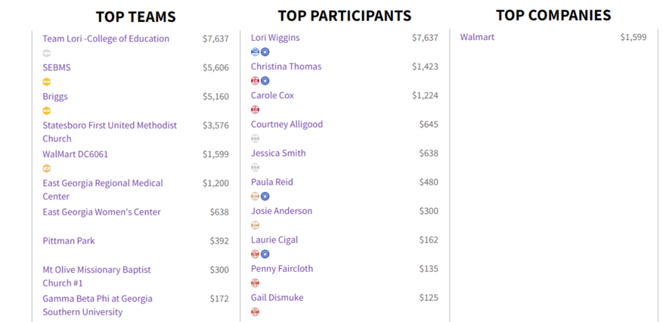View Laurie Cigal's participant page
This screenshot has height=322, width=663.
[x=274, y=240]
